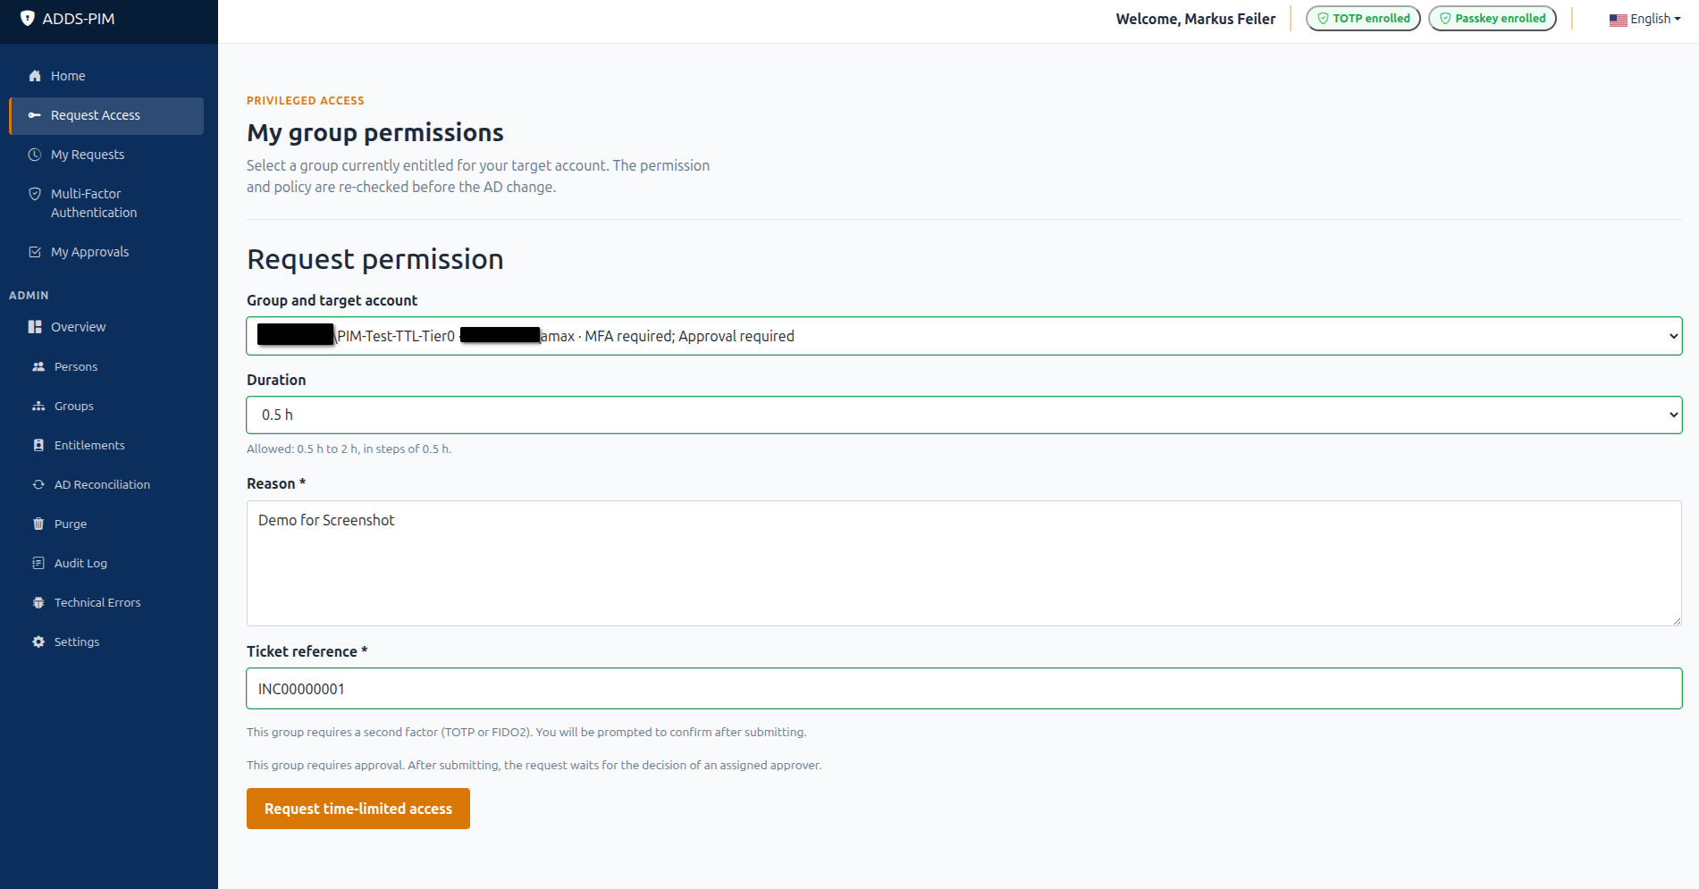Image resolution: width=1699 pixels, height=889 pixels.
Task: Expand the English language selector
Action: click(1645, 19)
